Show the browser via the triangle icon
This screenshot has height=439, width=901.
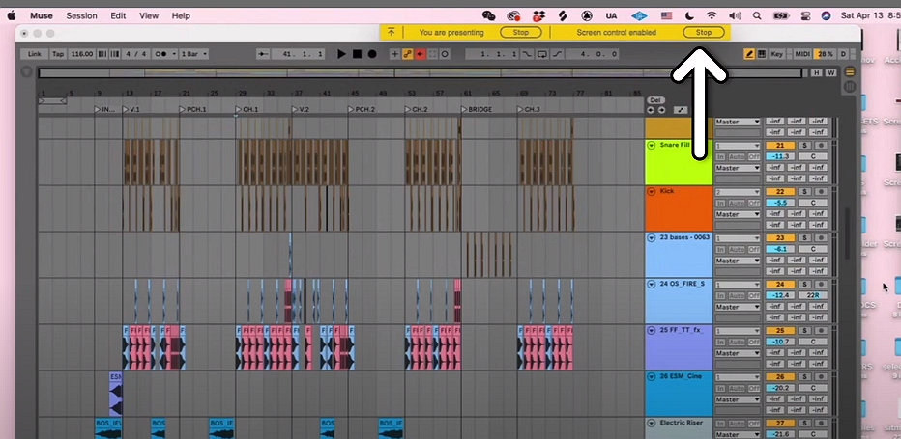click(26, 72)
